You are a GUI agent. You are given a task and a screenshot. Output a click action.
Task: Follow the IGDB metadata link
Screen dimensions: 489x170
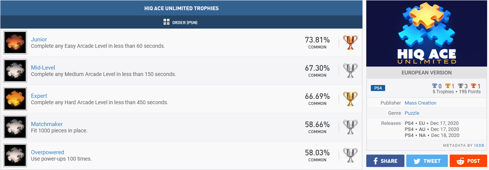pyautogui.click(x=479, y=145)
